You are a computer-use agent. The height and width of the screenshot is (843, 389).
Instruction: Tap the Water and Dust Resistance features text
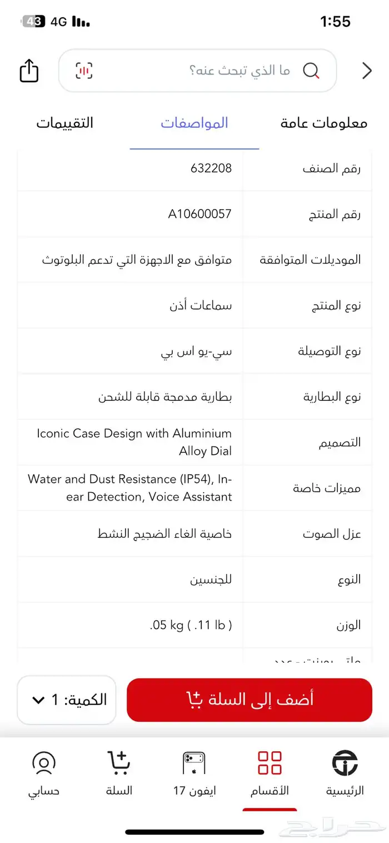coord(130,488)
